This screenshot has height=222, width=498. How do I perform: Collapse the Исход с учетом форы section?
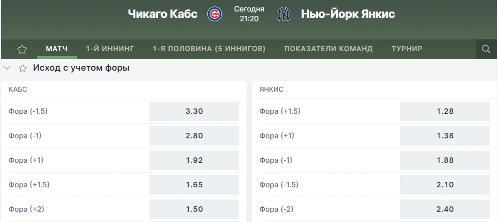6,68
